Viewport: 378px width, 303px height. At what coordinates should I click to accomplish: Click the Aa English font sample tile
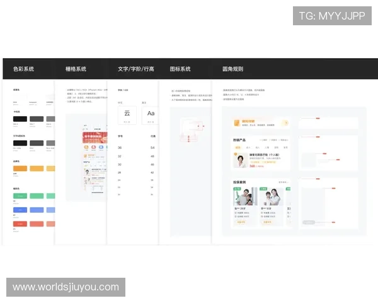pos(151,114)
